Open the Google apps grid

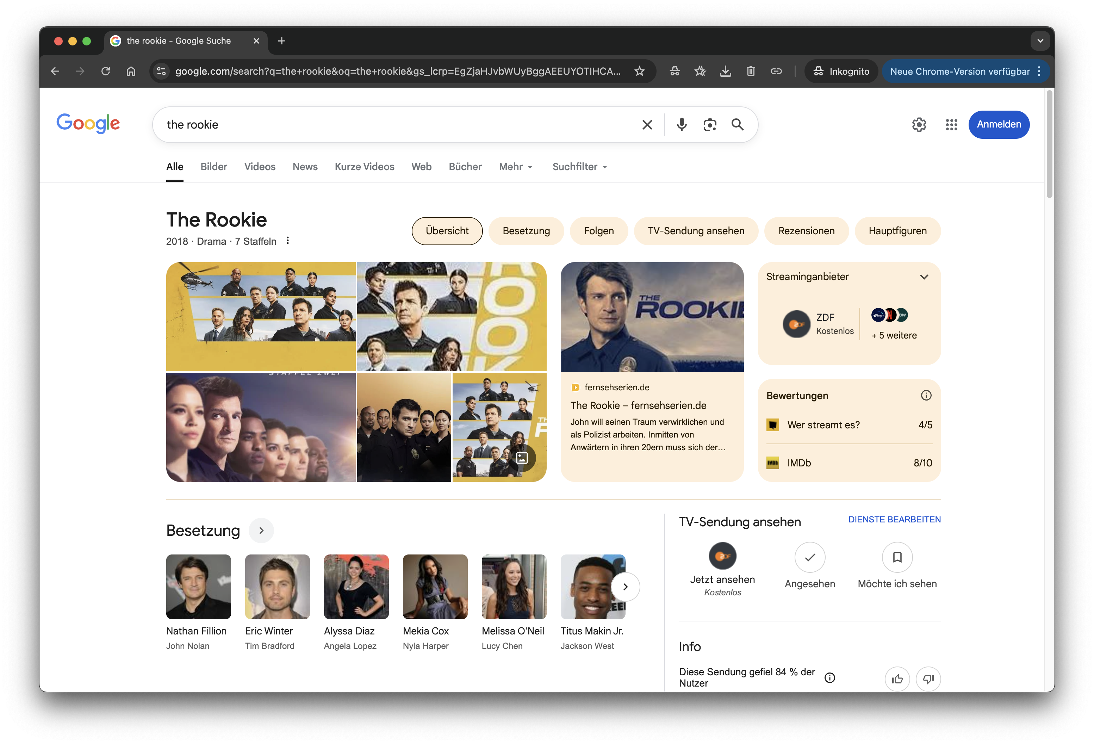coord(951,124)
